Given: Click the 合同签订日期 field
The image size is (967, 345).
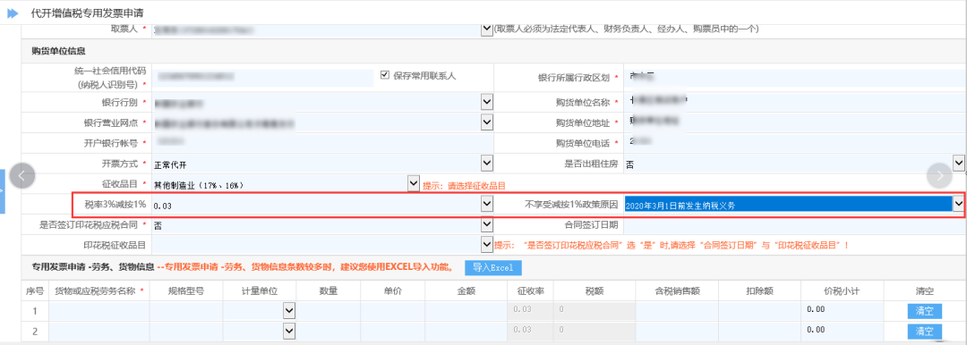Looking at the screenshot, I should pos(794,225).
